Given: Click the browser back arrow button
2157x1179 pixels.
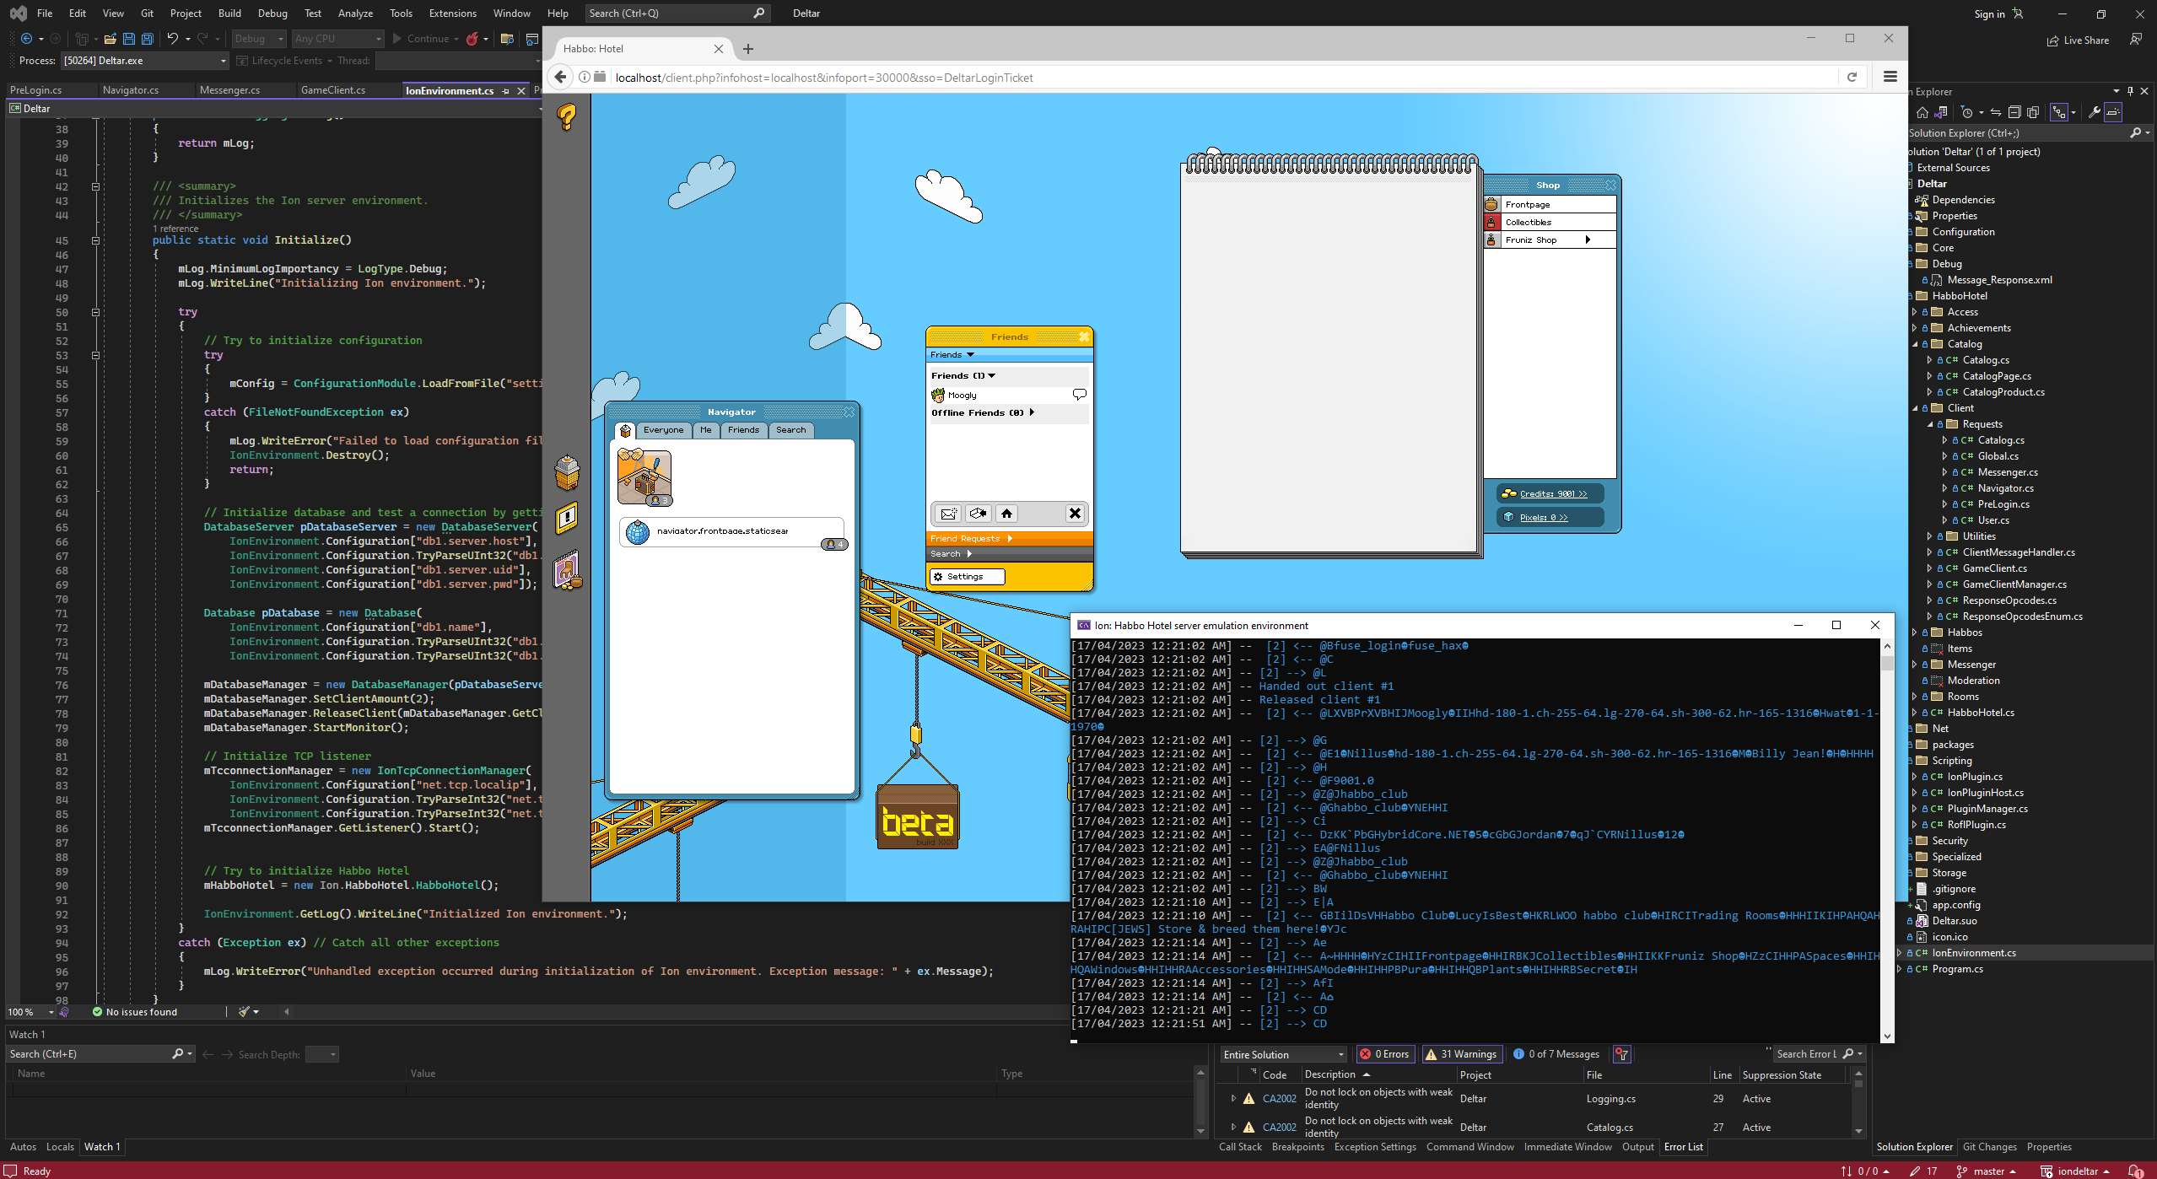Looking at the screenshot, I should coord(560,78).
